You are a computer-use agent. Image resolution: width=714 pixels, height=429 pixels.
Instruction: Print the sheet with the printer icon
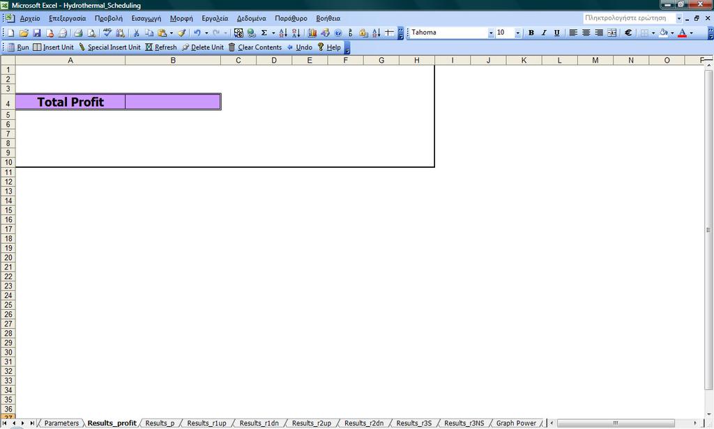(78, 33)
